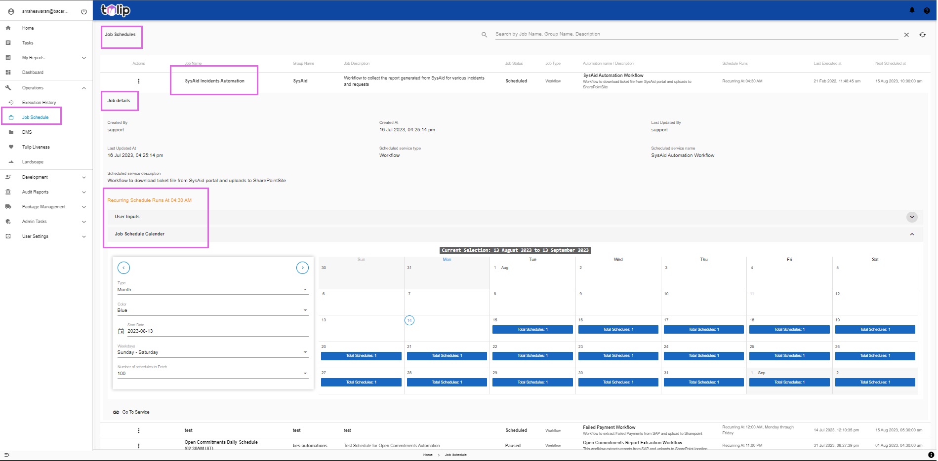Click the Execution History clock icon
Image resolution: width=938 pixels, height=461 pixels.
coord(11,103)
